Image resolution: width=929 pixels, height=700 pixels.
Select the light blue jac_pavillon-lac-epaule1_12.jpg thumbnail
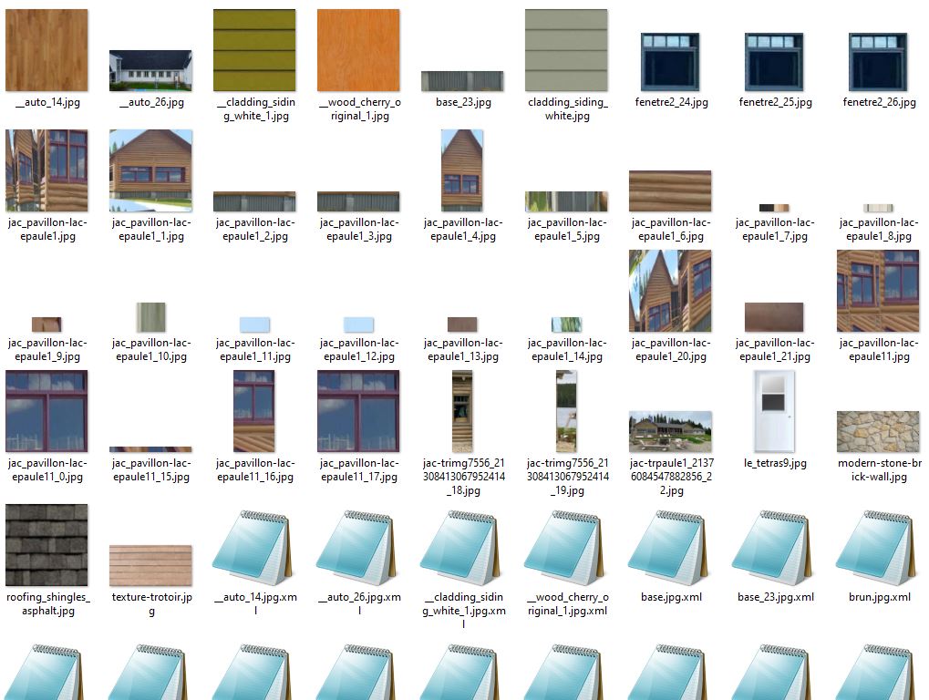point(358,324)
